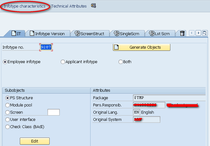Click the trash can delete tab
The height and width of the screenshot is (146, 210).
182,33
